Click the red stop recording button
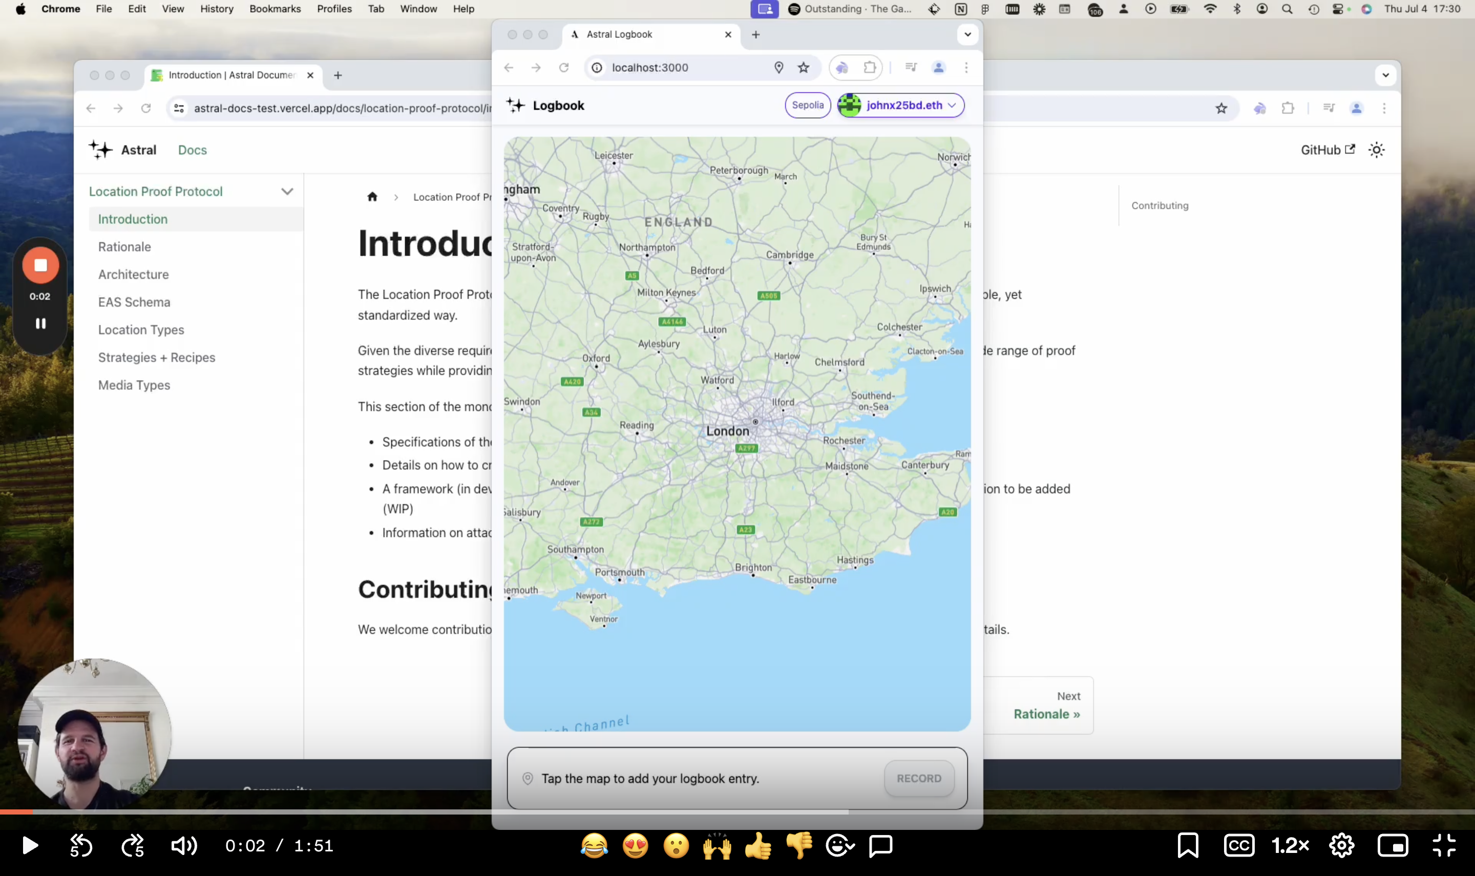The width and height of the screenshot is (1475, 876). [40, 265]
